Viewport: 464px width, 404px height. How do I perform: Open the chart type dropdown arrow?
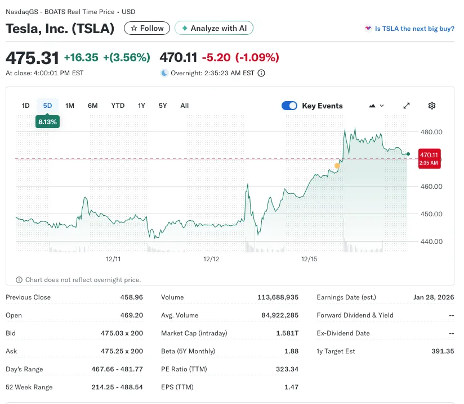pyautogui.click(x=382, y=106)
